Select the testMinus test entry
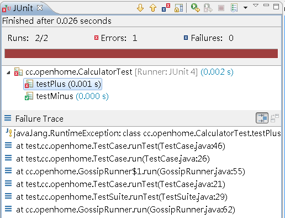The image size is (285, 218). coord(67,96)
